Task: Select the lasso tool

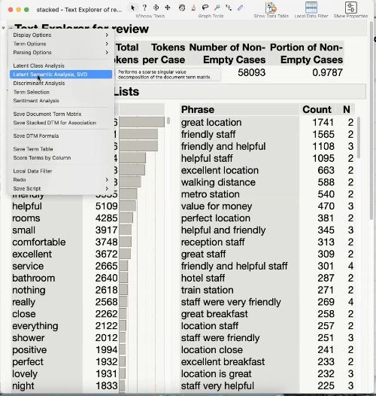Action: [205, 8]
